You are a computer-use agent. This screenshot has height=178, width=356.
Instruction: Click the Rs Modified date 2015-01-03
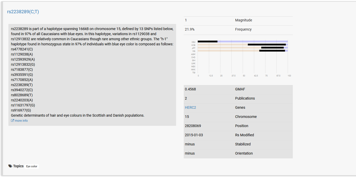[194, 135]
